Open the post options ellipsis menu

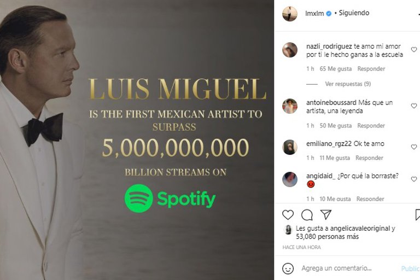[419, 14]
